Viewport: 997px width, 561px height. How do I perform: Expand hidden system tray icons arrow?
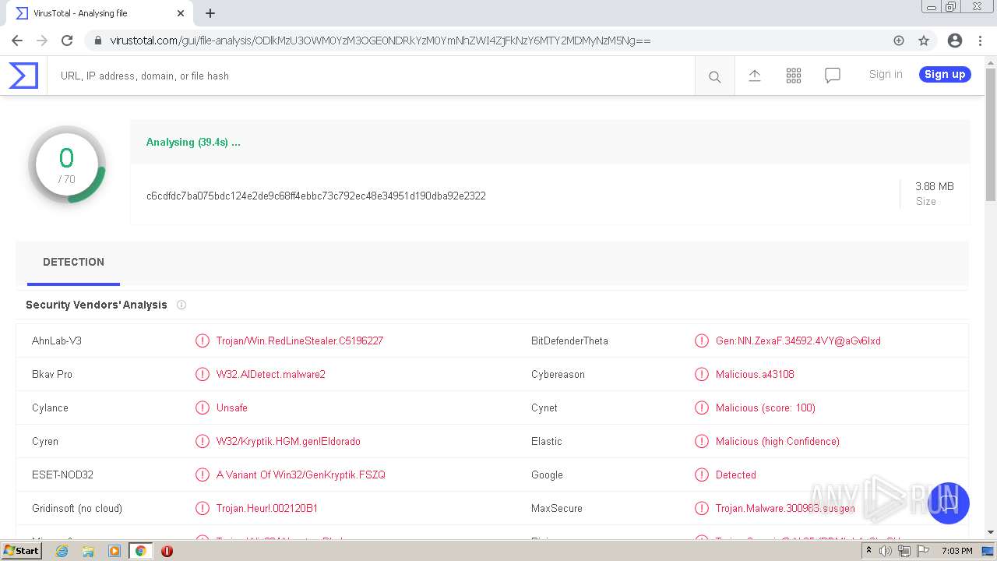click(868, 551)
